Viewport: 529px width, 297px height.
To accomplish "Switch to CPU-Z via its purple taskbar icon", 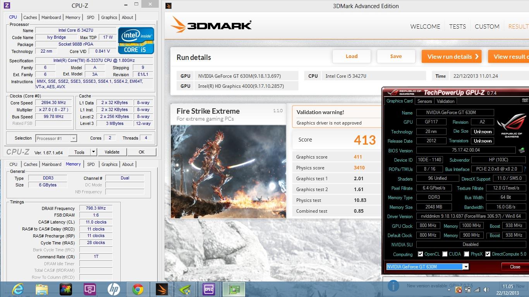I will pyautogui.click(x=209, y=289).
